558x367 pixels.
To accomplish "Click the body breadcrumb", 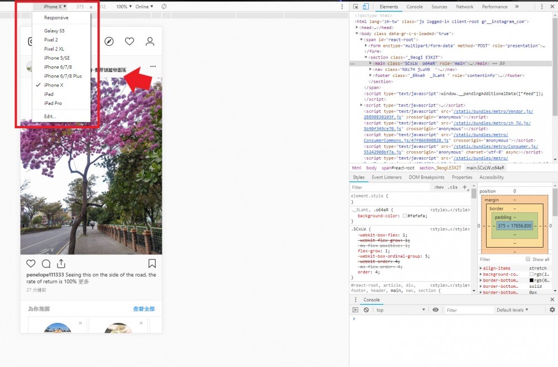I will [371, 167].
